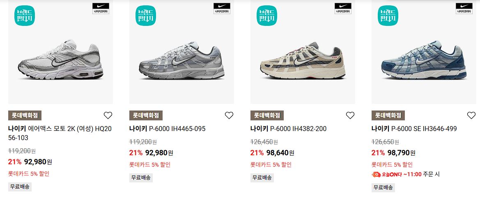The height and width of the screenshot is (198, 480).
Task: Toggle wishlist heart for Air Max Moto 2K
Action: 108,115
